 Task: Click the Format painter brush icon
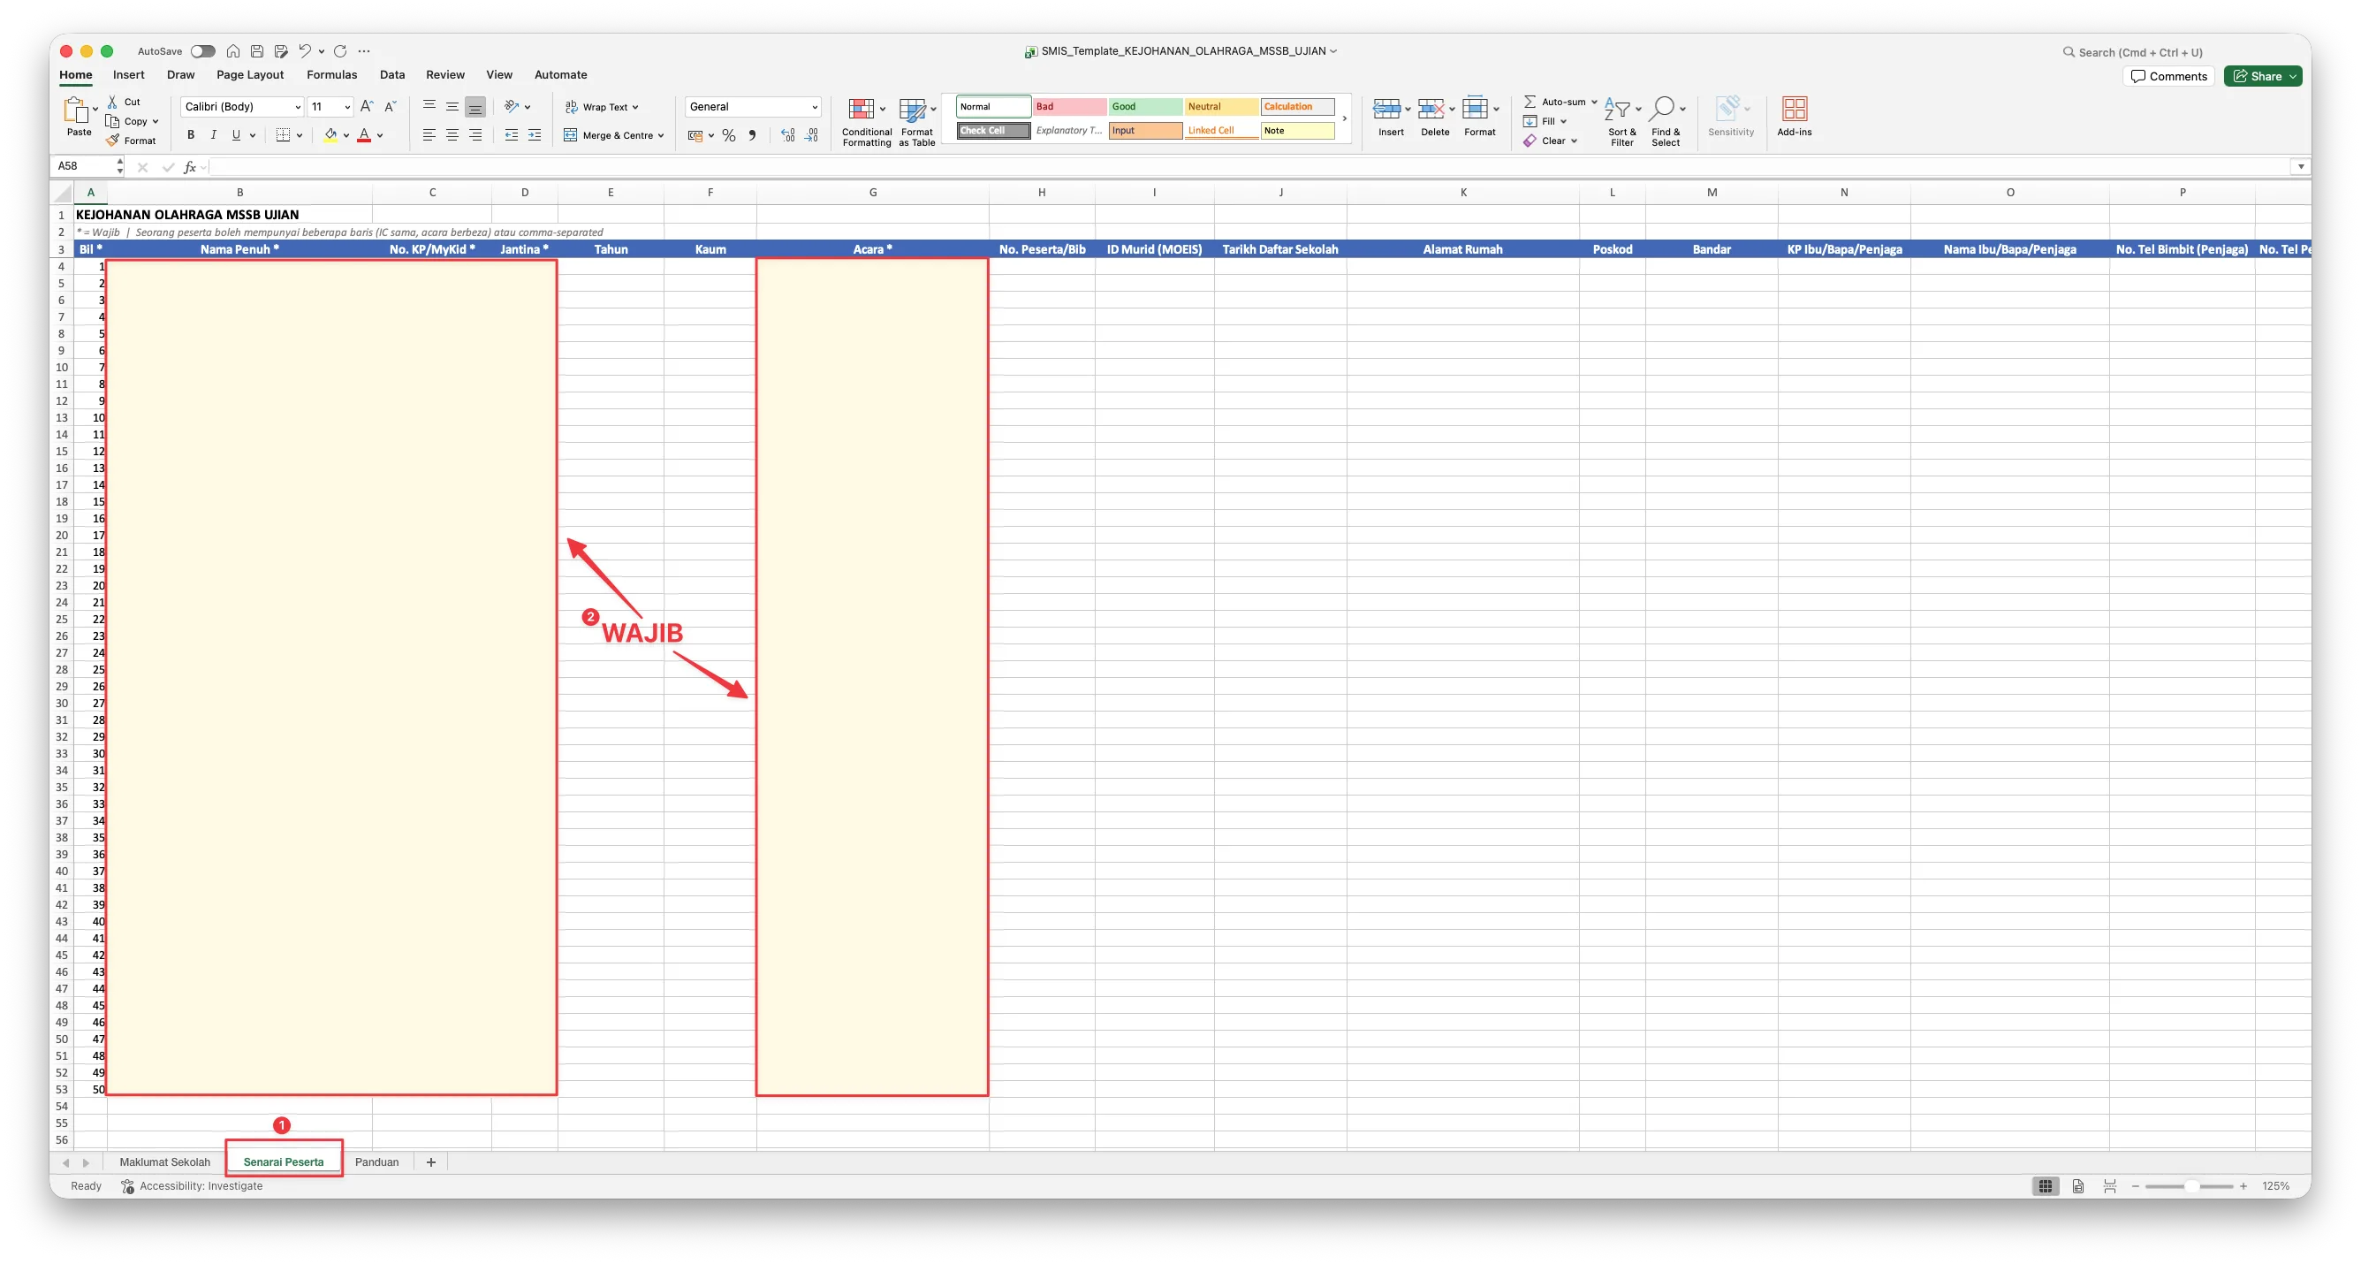point(113,141)
